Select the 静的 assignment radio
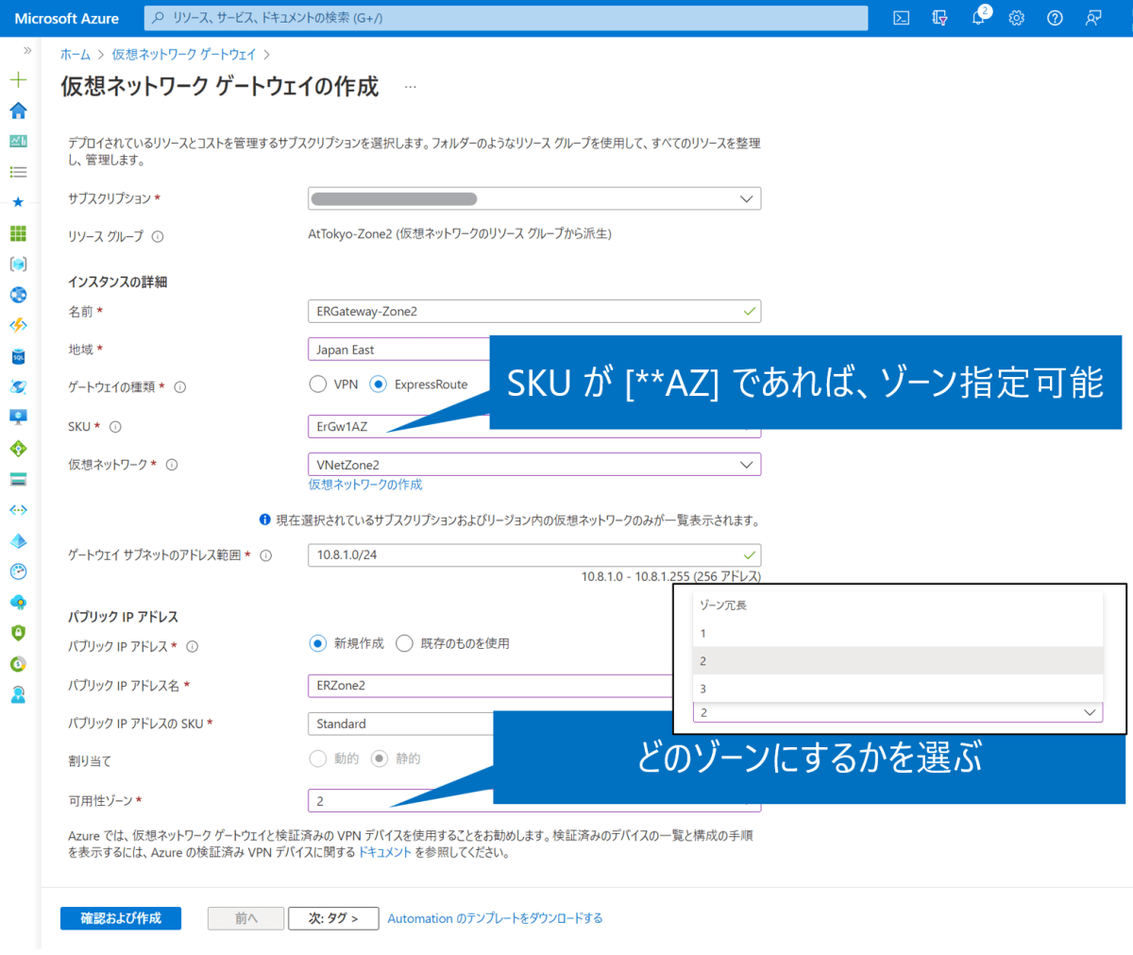 click(380, 759)
